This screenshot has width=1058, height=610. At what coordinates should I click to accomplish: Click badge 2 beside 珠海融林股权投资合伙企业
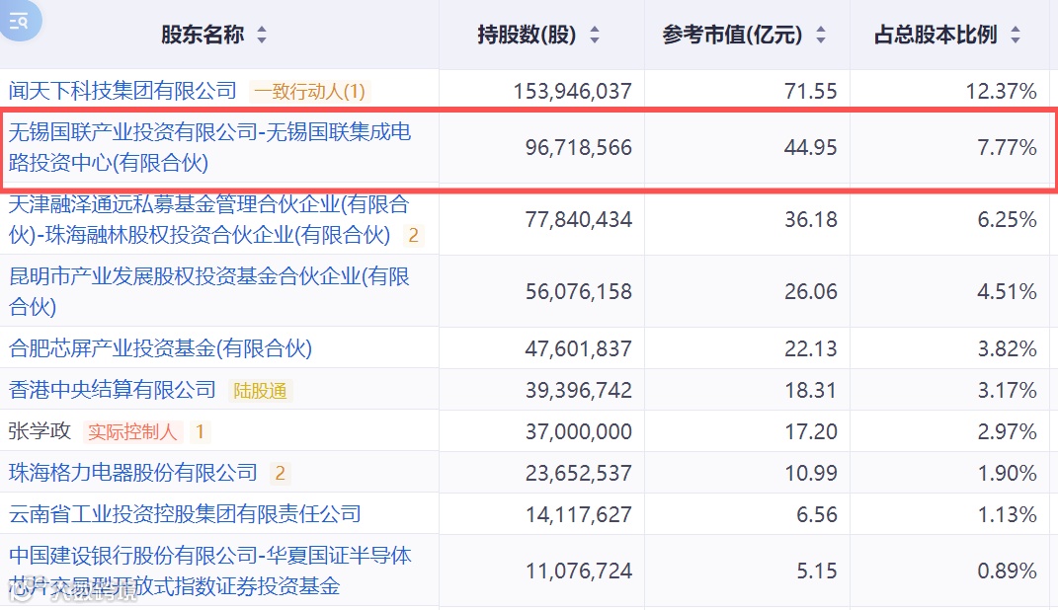(x=414, y=235)
